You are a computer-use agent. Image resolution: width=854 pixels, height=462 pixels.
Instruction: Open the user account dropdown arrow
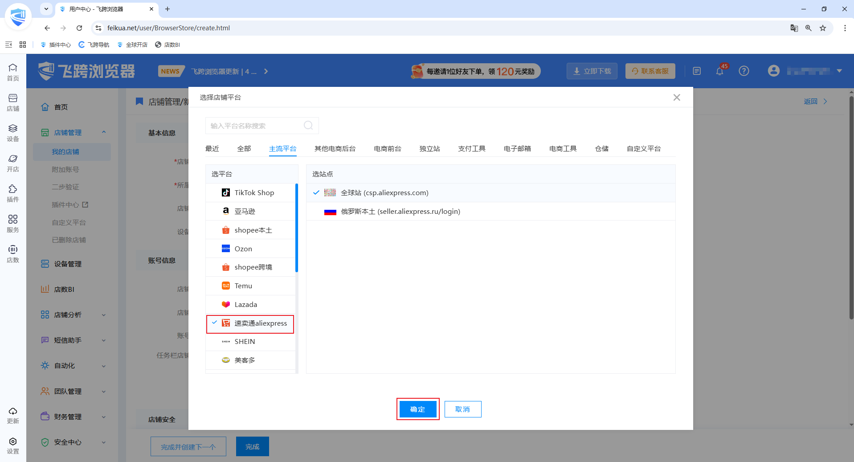pyautogui.click(x=839, y=71)
